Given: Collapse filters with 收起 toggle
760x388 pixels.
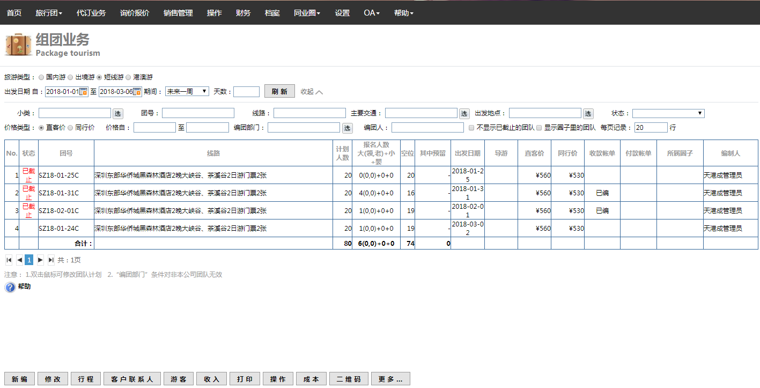Looking at the screenshot, I should click(312, 92).
